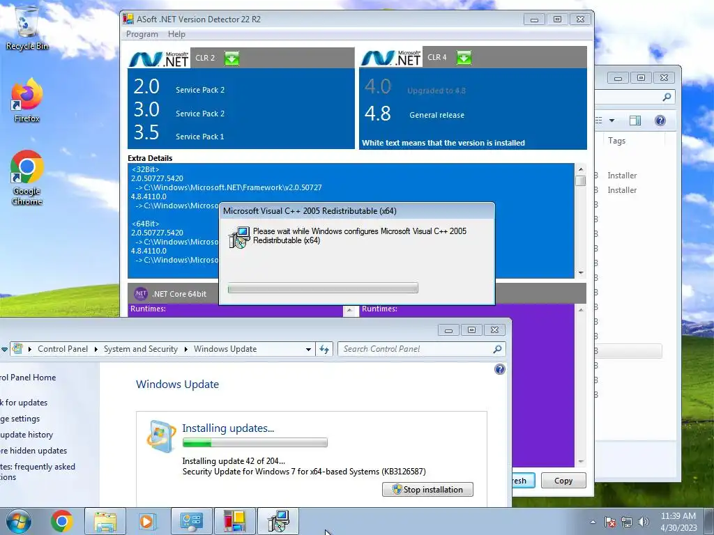The height and width of the screenshot is (535, 714).
Task: Open the Program menu
Action: click(142, 34)
